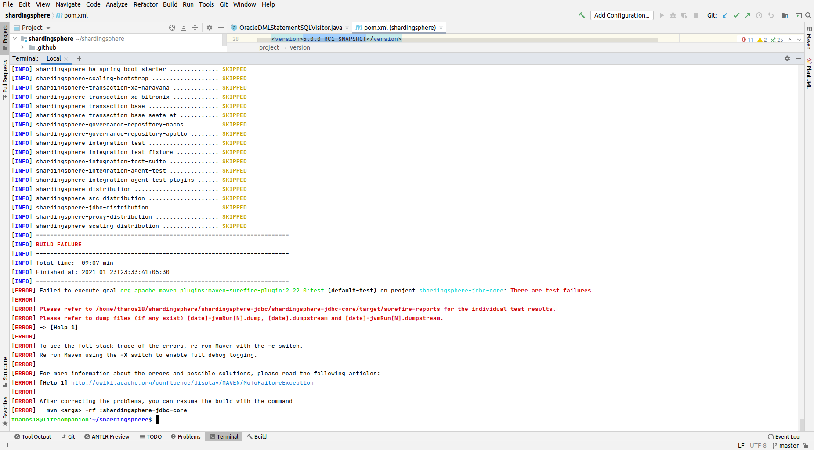Click the Add Configuration button

coord(621,15)
